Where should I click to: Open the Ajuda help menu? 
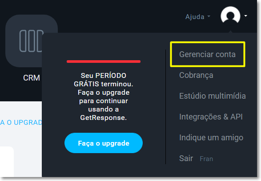(195, 17)
